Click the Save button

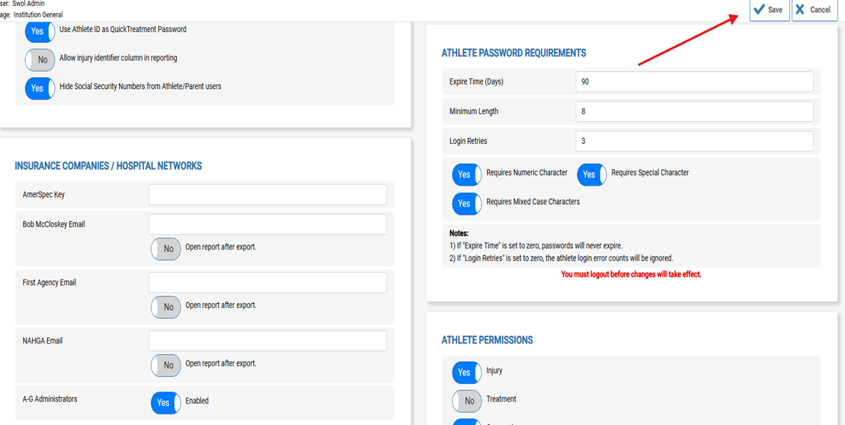pos(768,10)
